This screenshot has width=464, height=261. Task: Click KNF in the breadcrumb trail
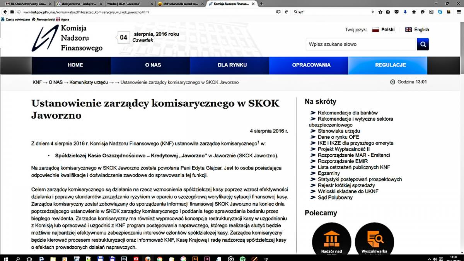[x=37, y=82]
